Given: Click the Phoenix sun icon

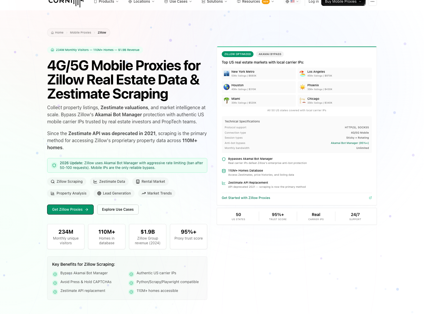Looking at the screenshot, I should coord(302,87).
